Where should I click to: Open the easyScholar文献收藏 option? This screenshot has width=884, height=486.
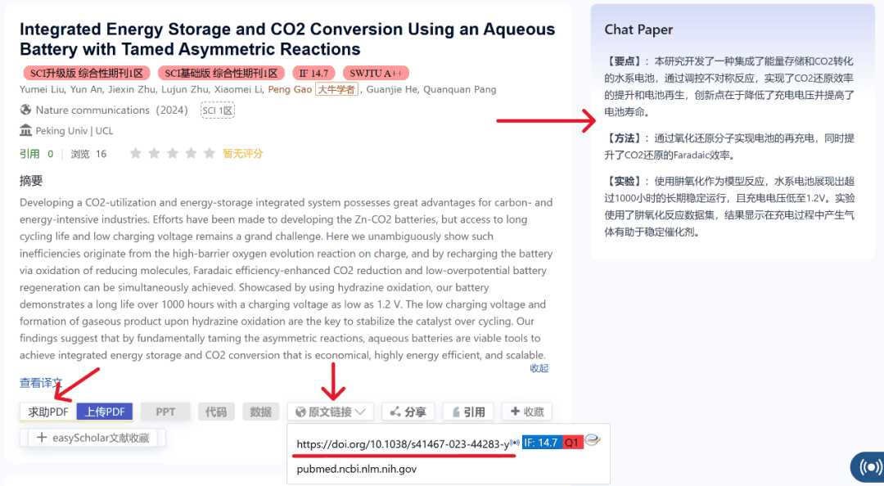(92, 438)
